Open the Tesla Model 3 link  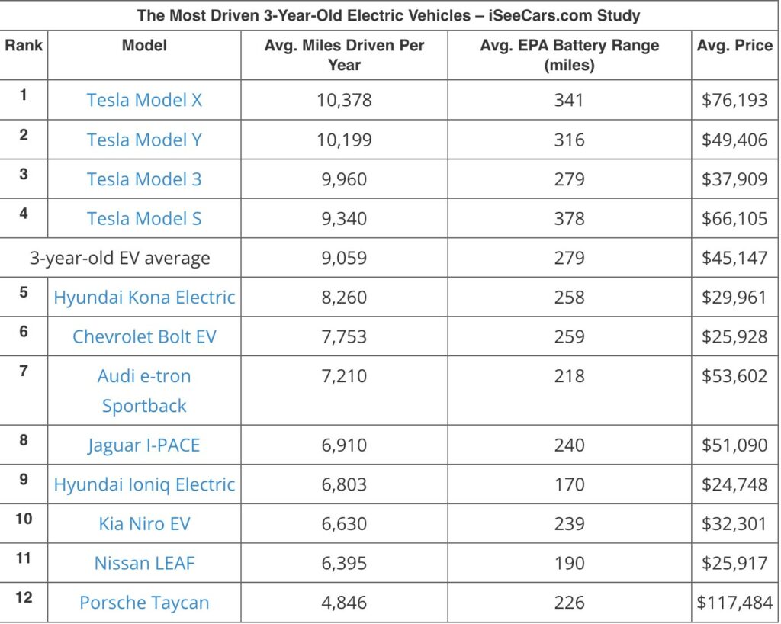pyautogui.click(x=144, y=179)
